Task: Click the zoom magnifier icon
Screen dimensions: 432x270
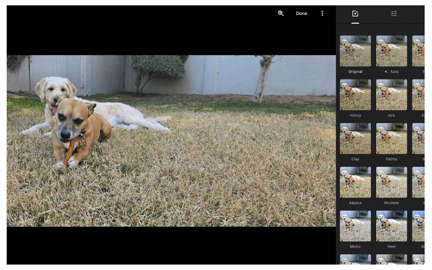Action: [x=281, y=13]
